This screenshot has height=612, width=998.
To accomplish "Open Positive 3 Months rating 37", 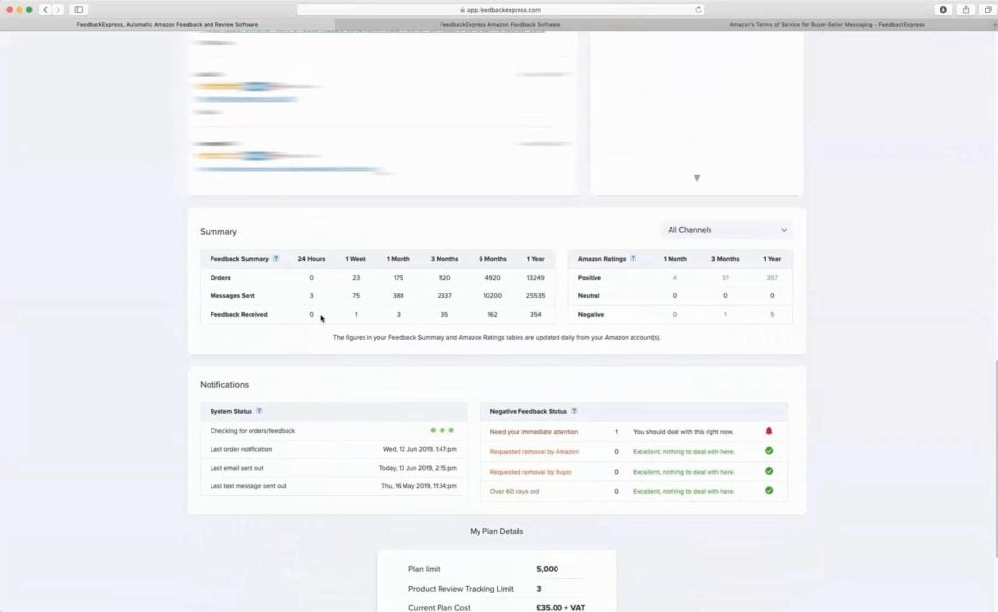I will tap(725, 278).
